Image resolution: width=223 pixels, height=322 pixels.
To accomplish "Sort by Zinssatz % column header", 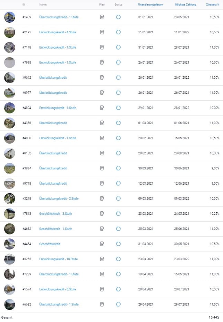I will 213,5.
